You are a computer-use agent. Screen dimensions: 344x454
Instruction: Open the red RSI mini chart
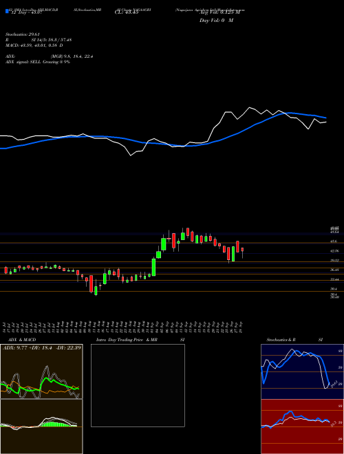click(302, 426)
